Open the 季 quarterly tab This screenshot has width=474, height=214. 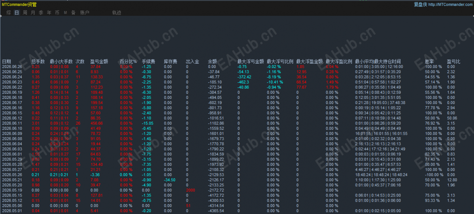41,13
